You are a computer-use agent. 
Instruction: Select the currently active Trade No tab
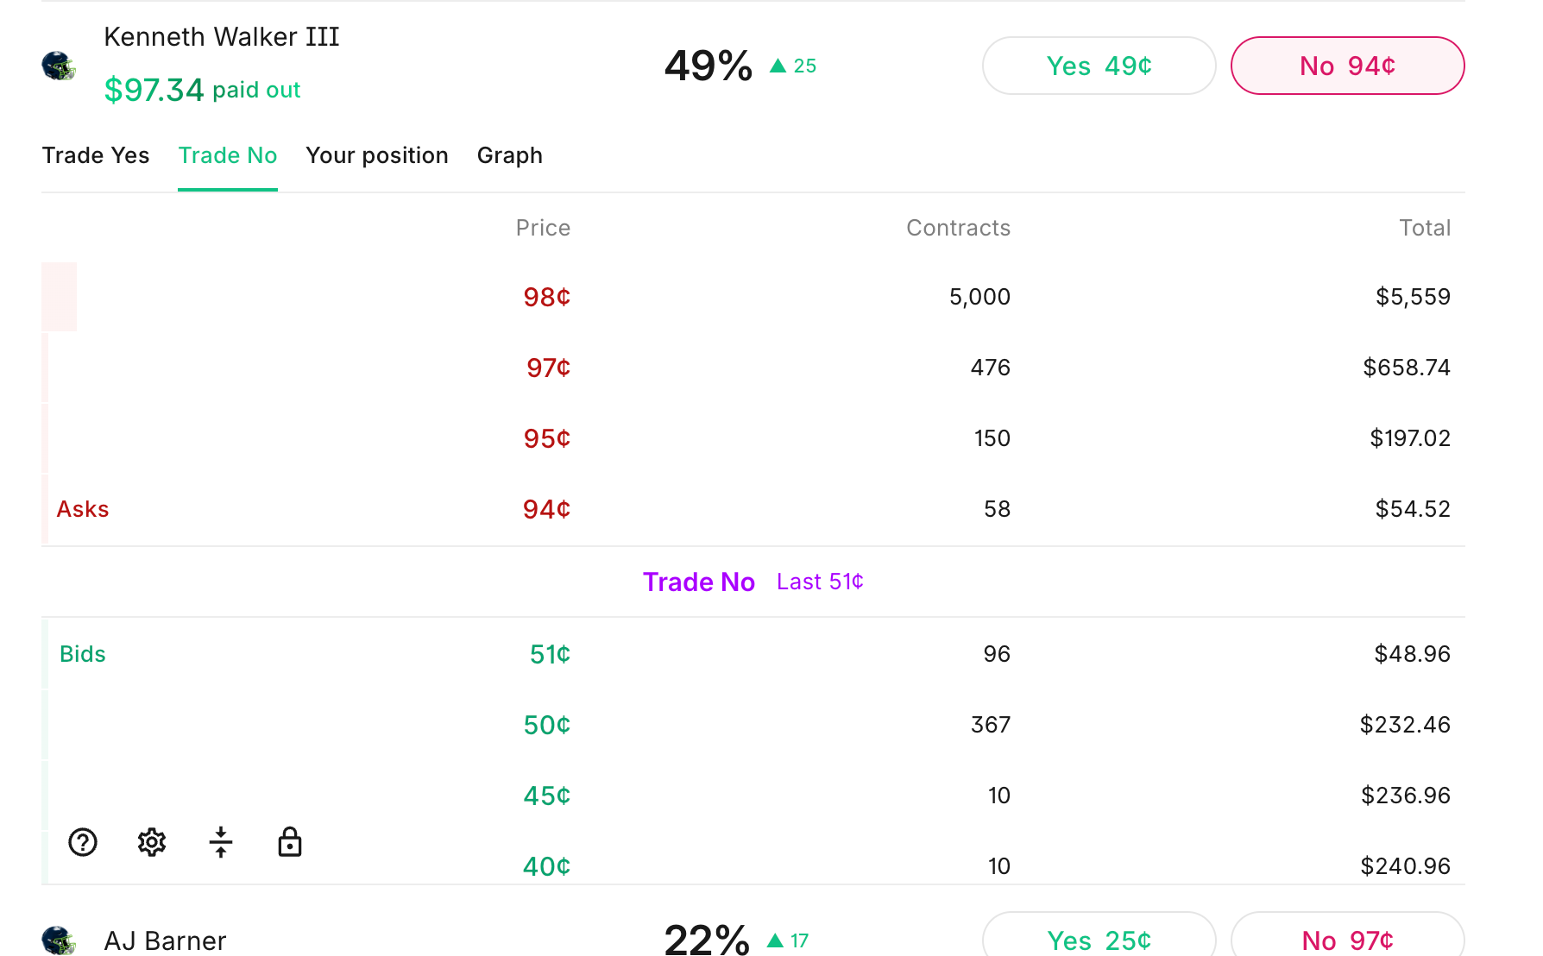227,155
